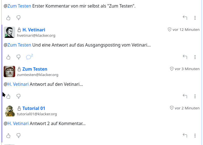Screen dimensions: 203x145
Task: Open more options for H. Vetinari's comment
Action: (195, 57)
